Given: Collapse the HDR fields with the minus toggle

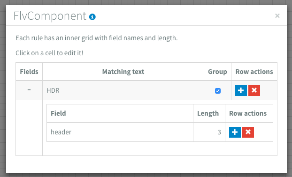Looking at the screenshot, I should 29,90.
